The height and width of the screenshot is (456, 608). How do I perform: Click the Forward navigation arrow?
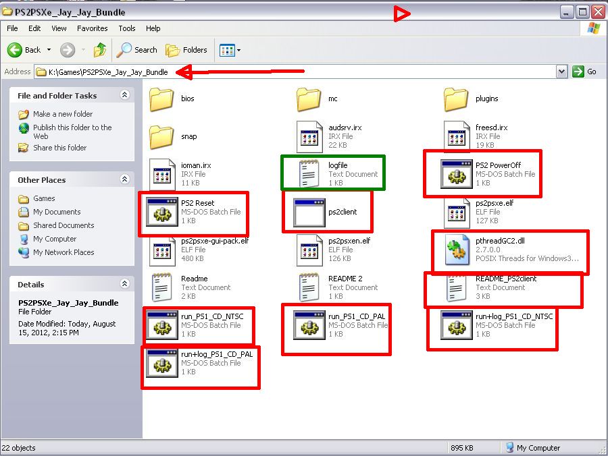(x=68, y=50)
